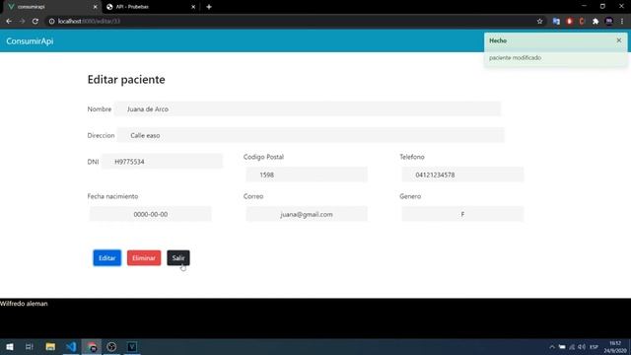Click the network tray icon
Screen dimensions: 631x355
(572, 347)
